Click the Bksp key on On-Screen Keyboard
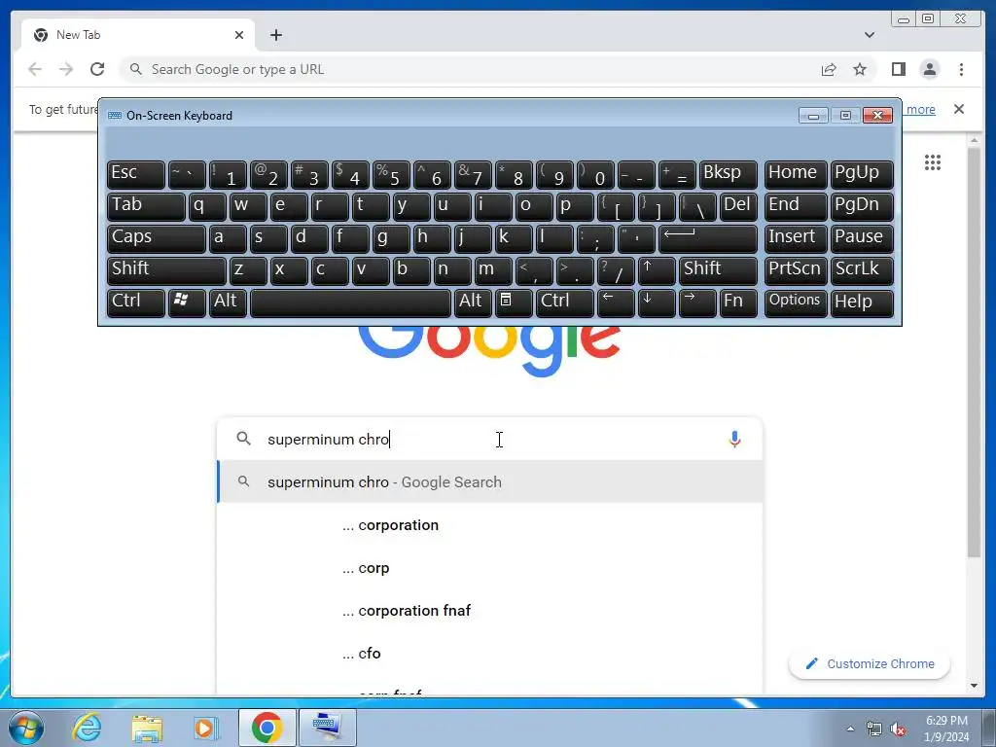996x747 pixels. [728, 174]
